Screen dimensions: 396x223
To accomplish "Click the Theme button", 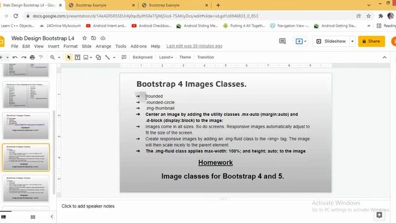I will click(185, 57).
